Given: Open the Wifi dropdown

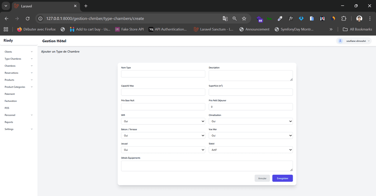Looking at the screenshot, I should click(163, 121).
